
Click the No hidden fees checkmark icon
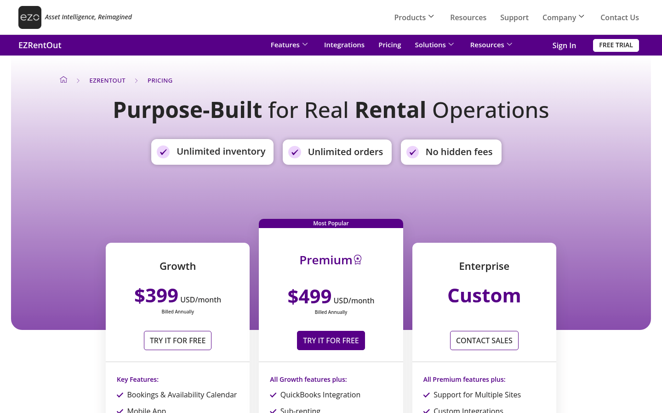point(413,152)
